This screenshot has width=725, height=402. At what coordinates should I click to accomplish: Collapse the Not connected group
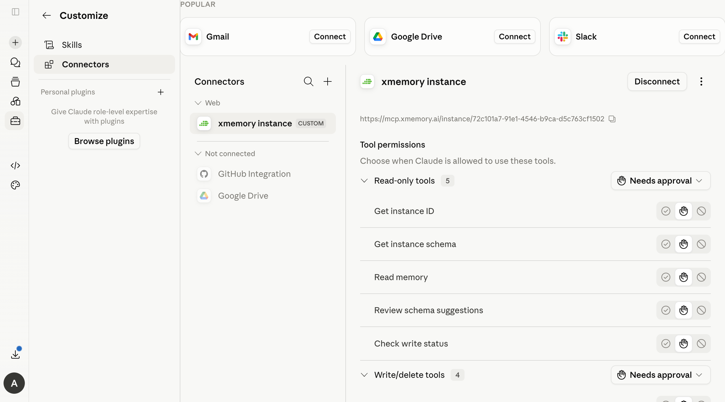click(x=198, y=153)
